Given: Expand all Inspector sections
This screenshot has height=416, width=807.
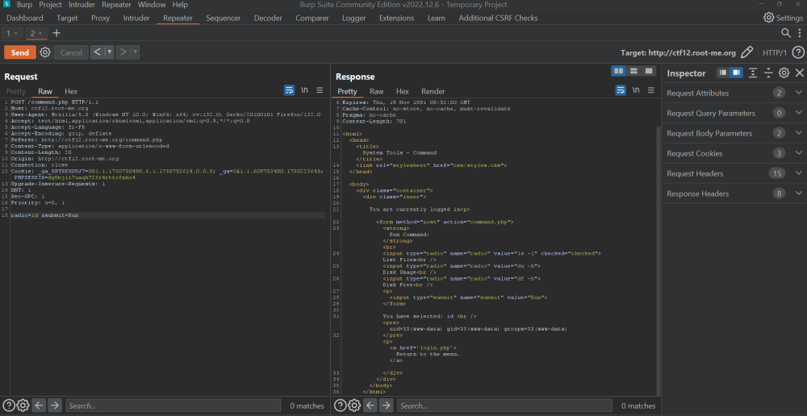Looking at the screenshot, I should (x=753, y=73).
